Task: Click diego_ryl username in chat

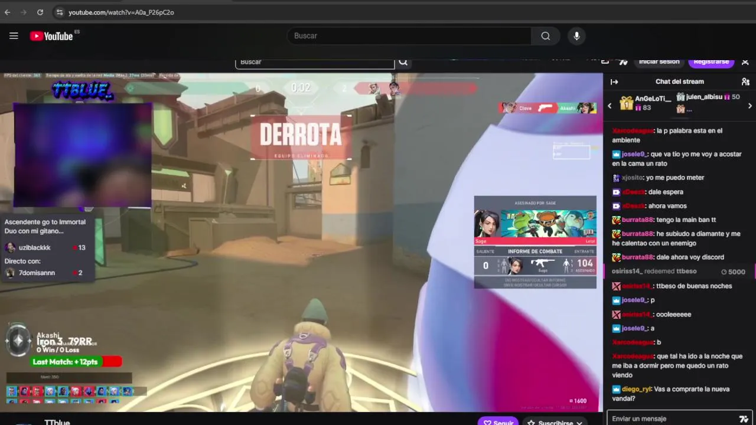Action: pos(636,389)
